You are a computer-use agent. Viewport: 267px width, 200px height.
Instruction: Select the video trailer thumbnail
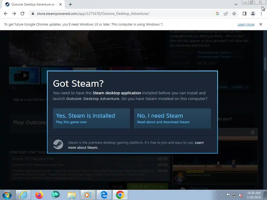pos(24,75)
